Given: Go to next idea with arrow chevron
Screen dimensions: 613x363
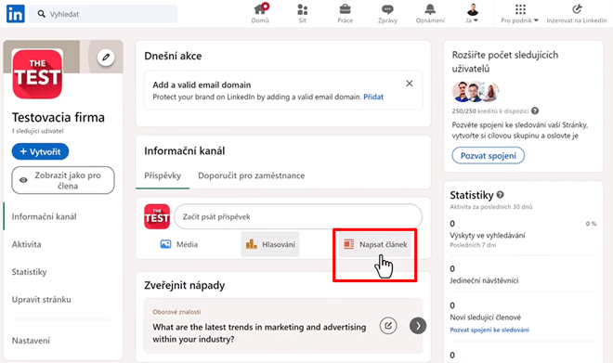Looking at the screenshot, I should 418,326.
